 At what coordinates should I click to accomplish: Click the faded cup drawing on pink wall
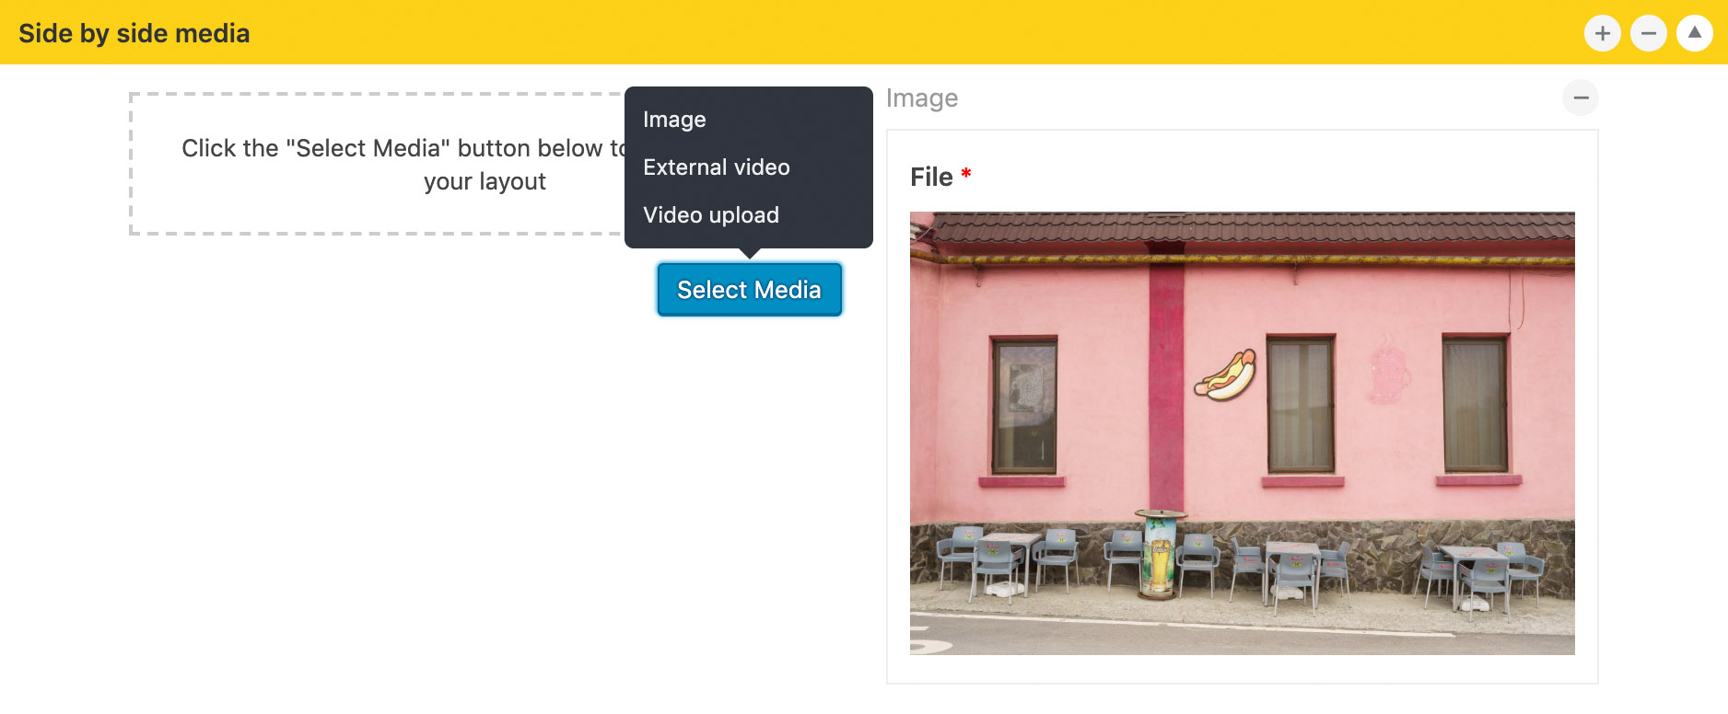(x=1386, y=372)
